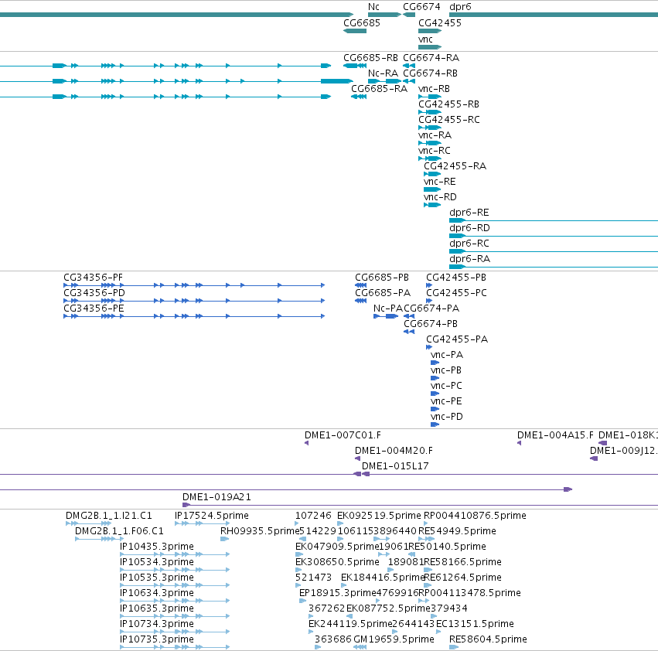This screenshot has height=651, width=658.
Task: Click the DME1-004M20.F clone feature
Action: tap(357, 458)
